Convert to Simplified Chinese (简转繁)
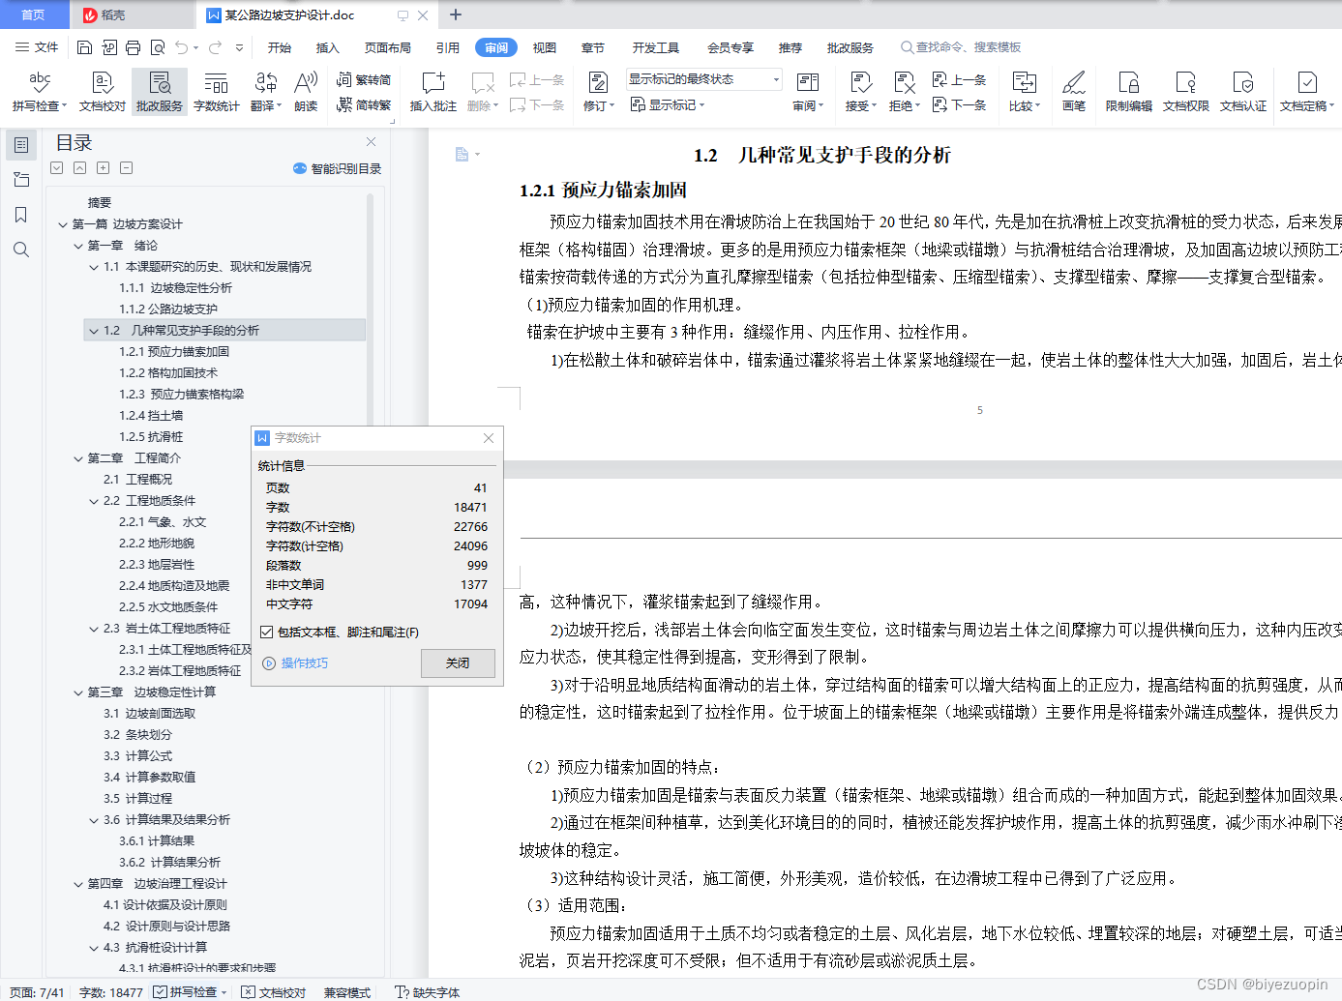1342x1001 pixels. pos(364,105)
